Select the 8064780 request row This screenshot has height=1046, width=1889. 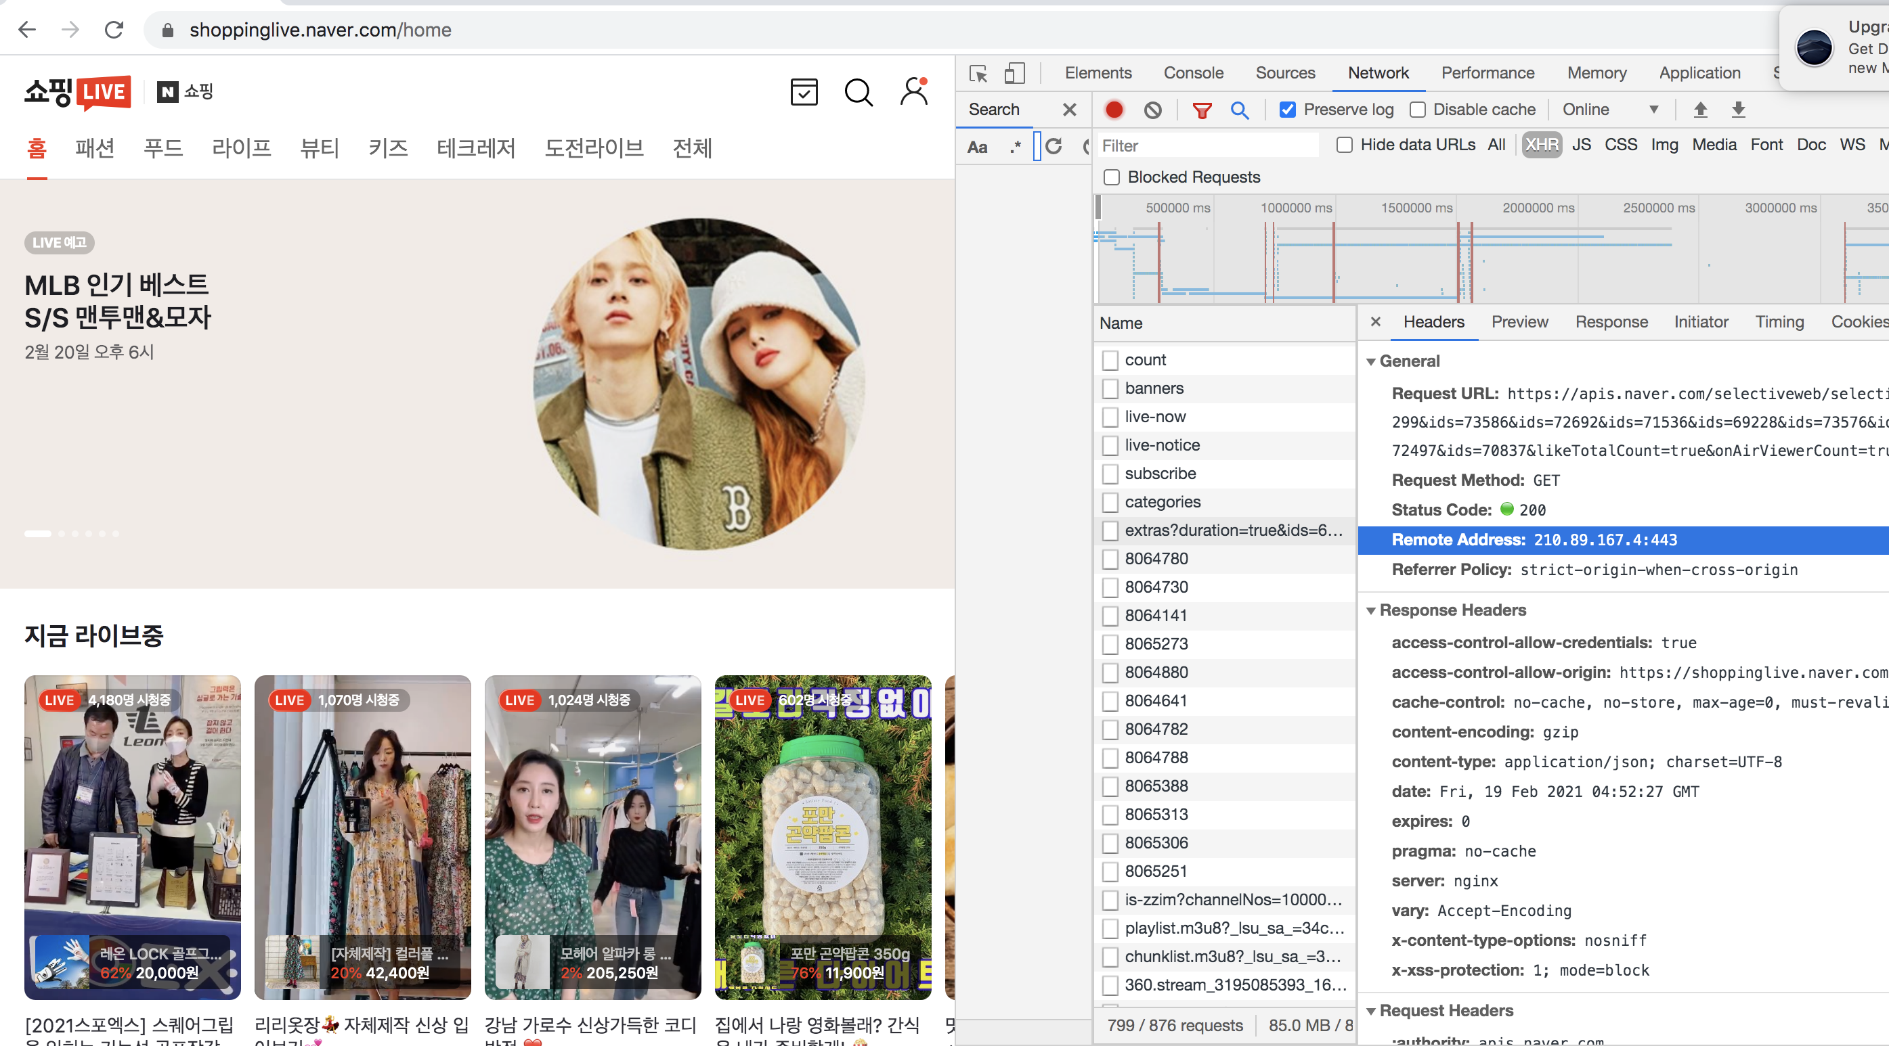point(1224,560)
